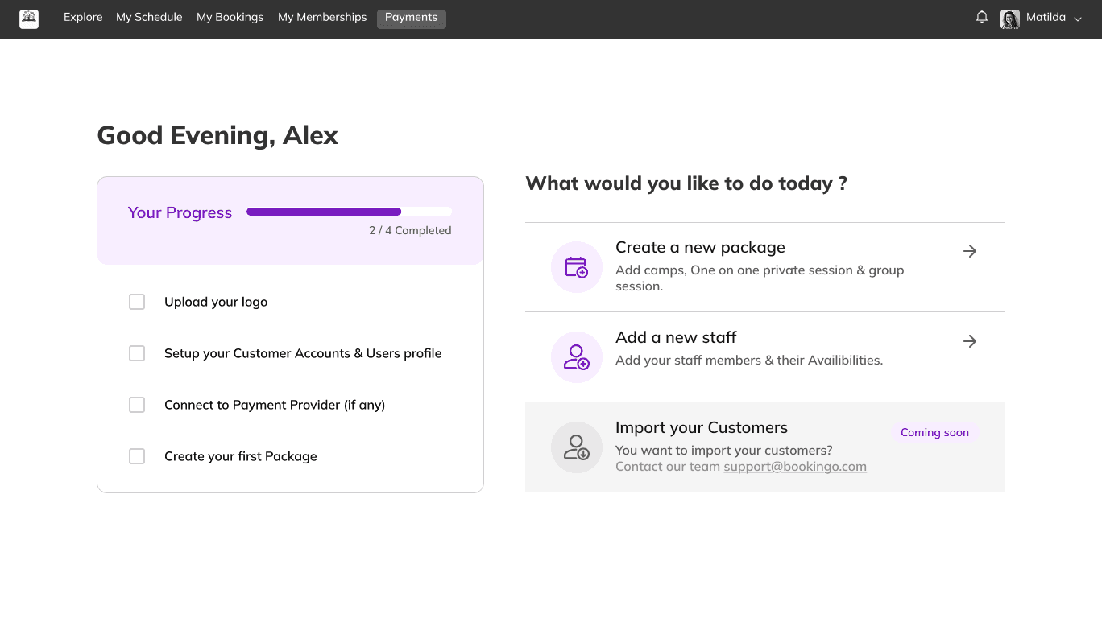This screenshot has width=1102, height=618.
Task: Check Create your first Package box
Action: (x=137, y=456)
